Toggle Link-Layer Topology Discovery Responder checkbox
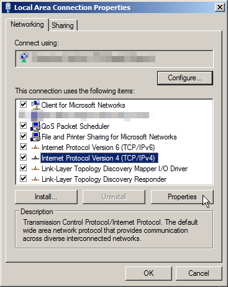Screen dimensions: 228x287 (x=23, y=179)
